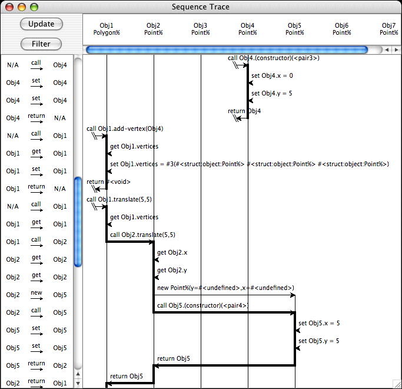Select the call arrow from Obj2 to Obj5
Viewport: 402px width, 389px height.
pyautogui.click(x=36, y=312)
